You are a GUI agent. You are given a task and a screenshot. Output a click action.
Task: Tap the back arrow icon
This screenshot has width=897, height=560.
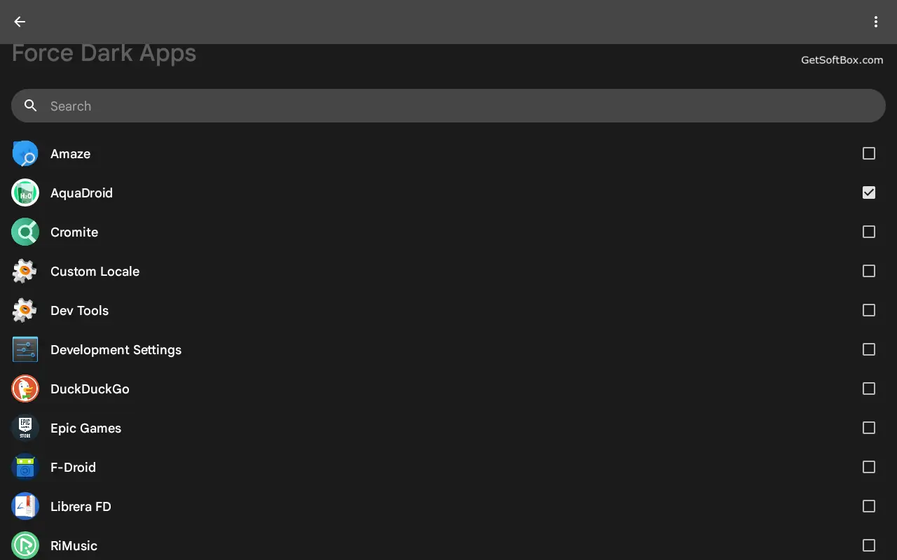pyautogui.click(x=20, y=22)
